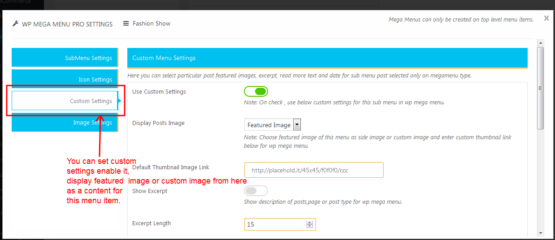The width and height of the screenshot is (555, 240).
Task: Click the Excerpt Length decrement arrow
Action: (309, 226)
